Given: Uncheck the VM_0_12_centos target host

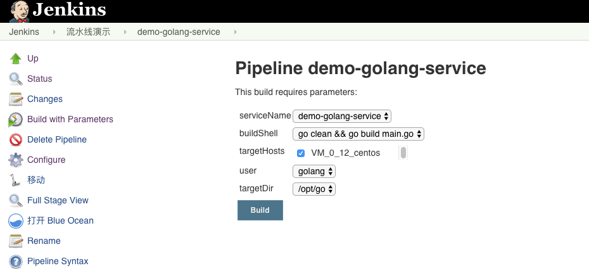Looking at the screenshot, I should [x=301, y=153].
